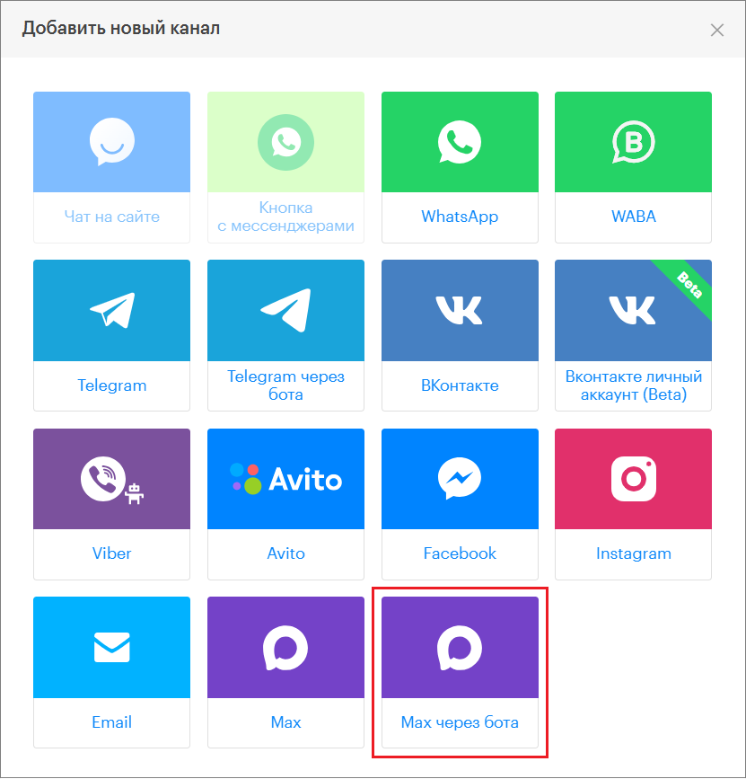The width and height of the screenshot is (746, 779).
Task: Click the Вконтакте личный аккаунт (Beta) label
Action: (x=633, y=385)
